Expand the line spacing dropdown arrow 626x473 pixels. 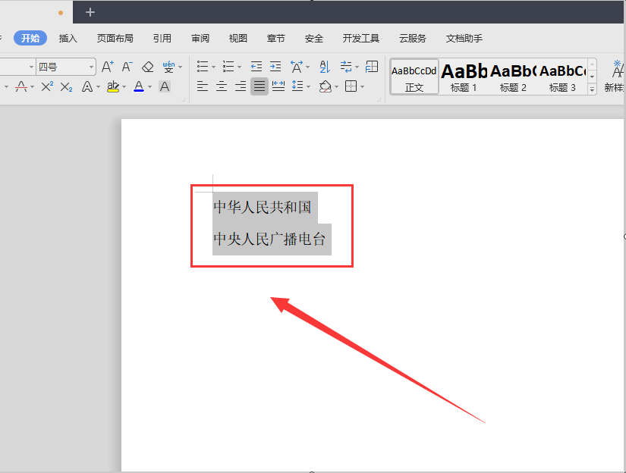309,86
